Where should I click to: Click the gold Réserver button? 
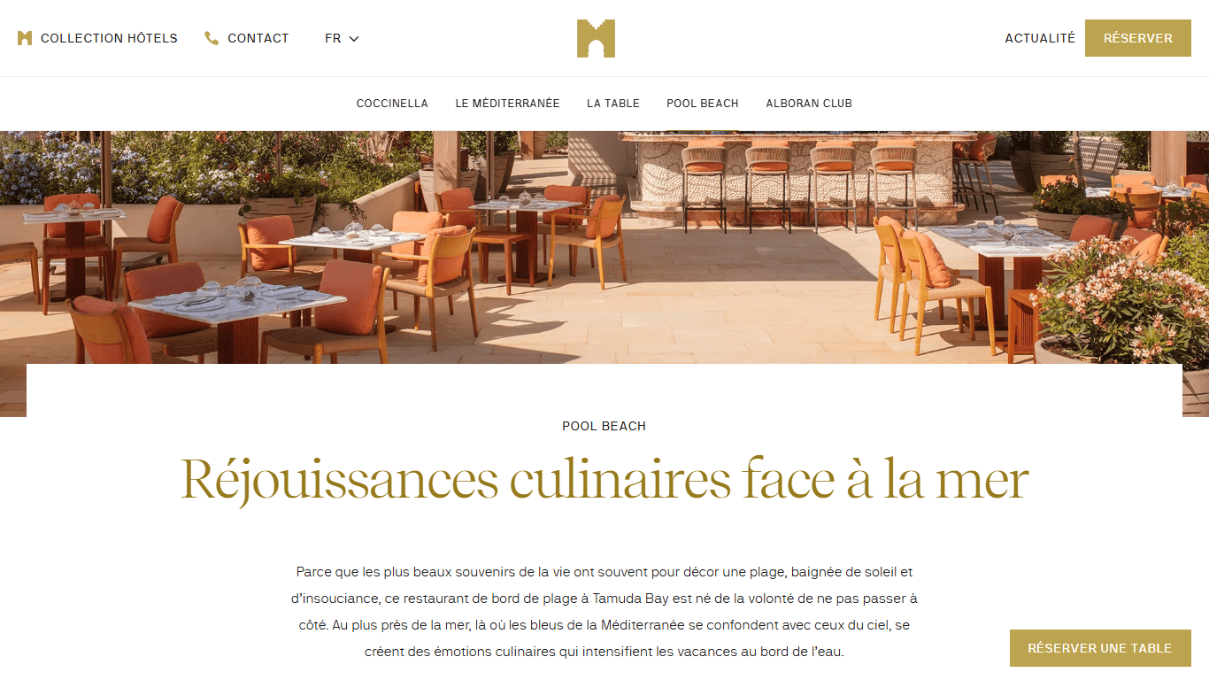(x=1138, y=38)
